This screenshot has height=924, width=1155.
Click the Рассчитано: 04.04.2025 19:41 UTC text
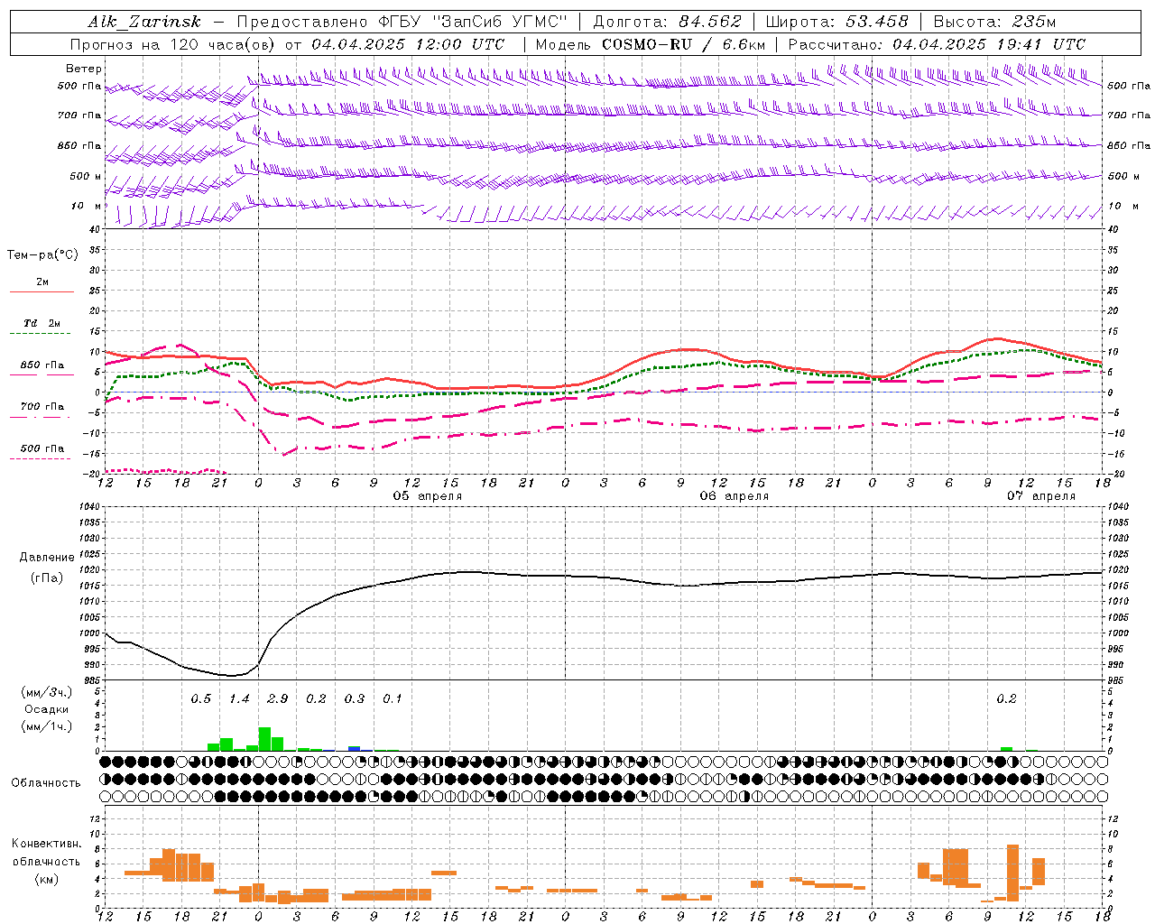pyautogui.click(x=937, y=44)
